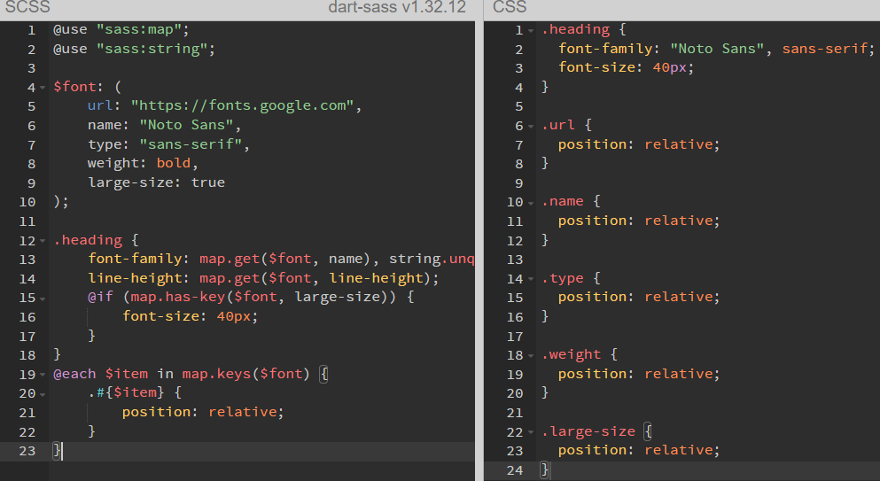Click the .heading selector in CSS output

[576, 29]
